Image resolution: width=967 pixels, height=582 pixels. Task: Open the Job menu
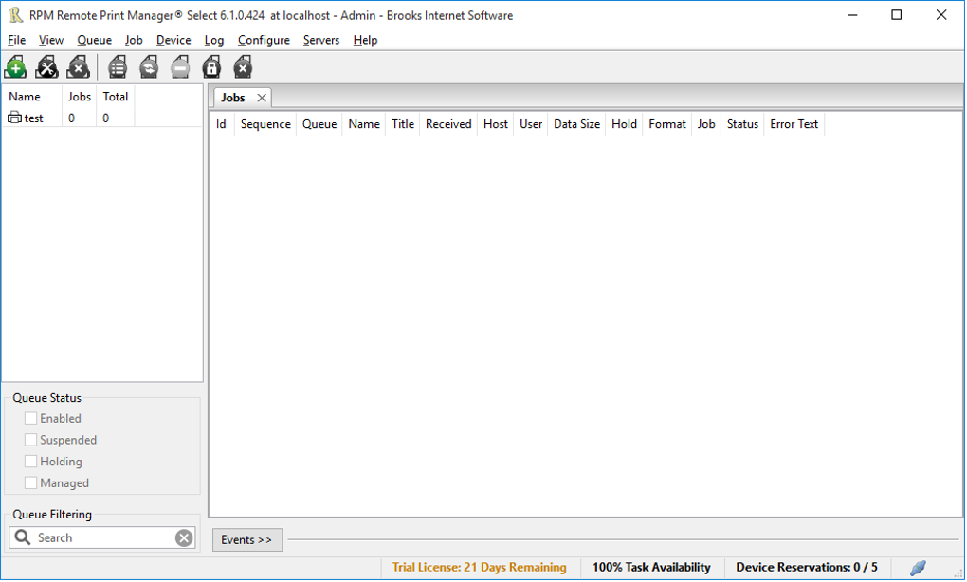click(x=134, y=40)
